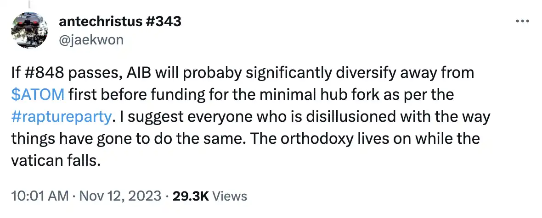Click the Nov 12, 2023 date
Image resolution: width=542 pixels, height=218 pixels.
pos(121,196)
